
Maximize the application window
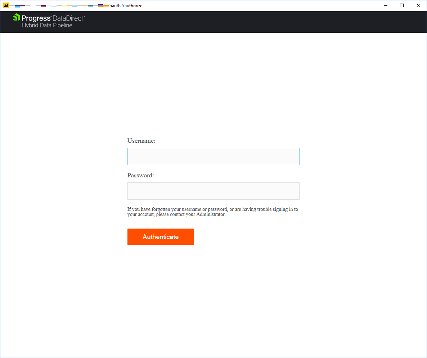[401, 5]
